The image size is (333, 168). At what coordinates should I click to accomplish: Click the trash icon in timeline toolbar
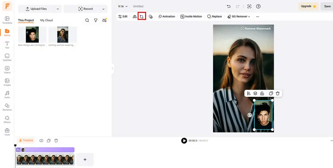click(56, 141)
